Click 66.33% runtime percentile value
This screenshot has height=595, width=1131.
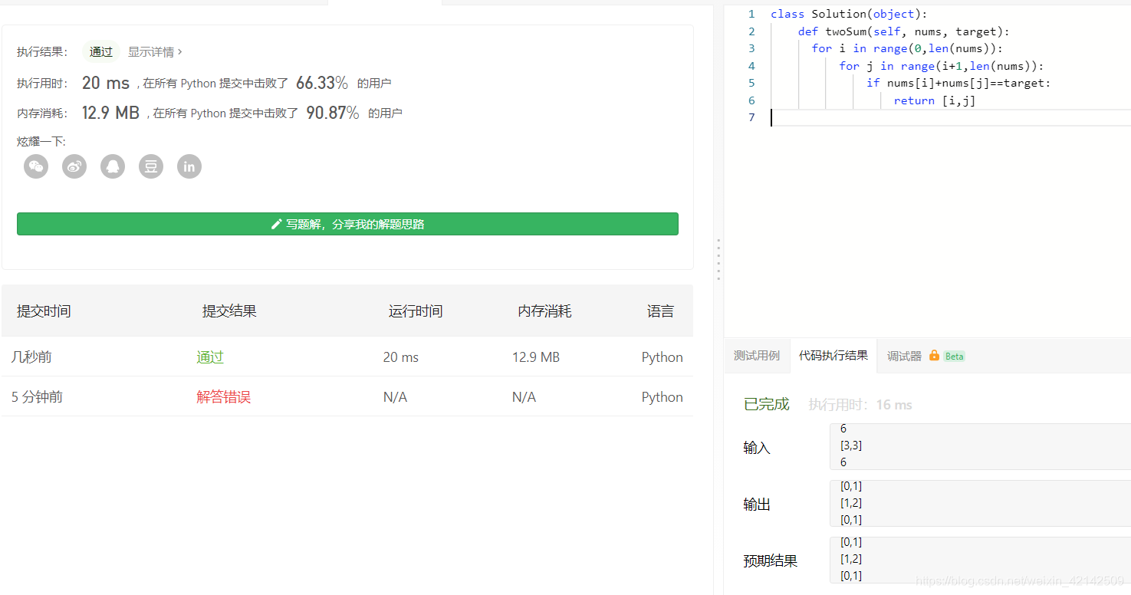322,83
